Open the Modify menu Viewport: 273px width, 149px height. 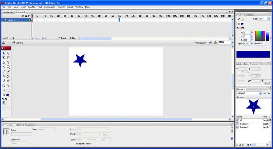[x=31, y=7]
